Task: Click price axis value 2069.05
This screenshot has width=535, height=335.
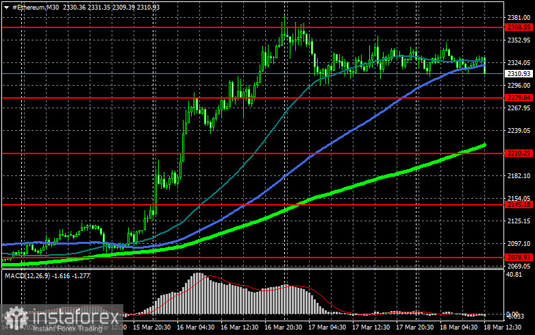Action: [519, 266]
